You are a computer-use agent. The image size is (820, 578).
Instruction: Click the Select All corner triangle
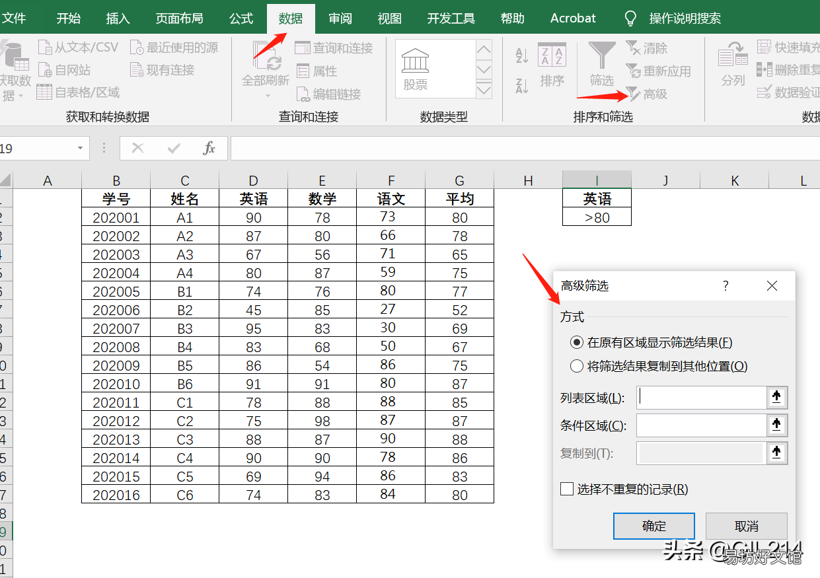(6, 180)
